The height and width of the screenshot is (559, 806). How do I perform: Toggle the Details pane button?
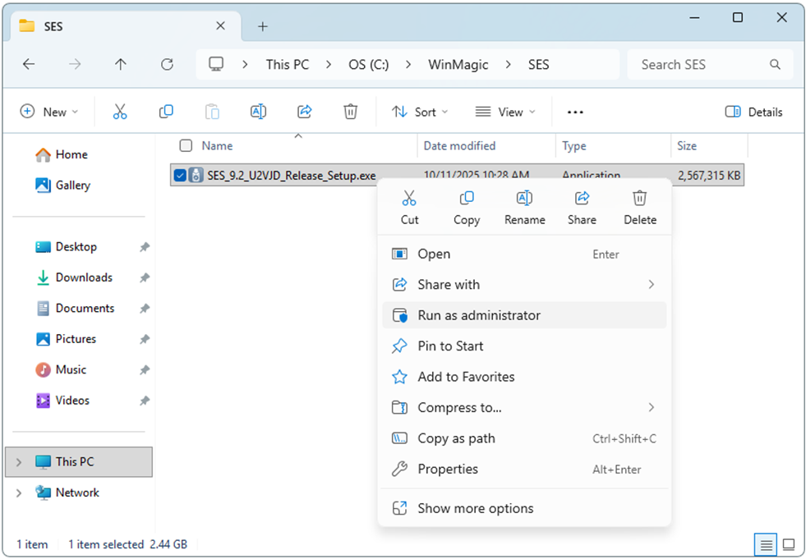[753, 112]
